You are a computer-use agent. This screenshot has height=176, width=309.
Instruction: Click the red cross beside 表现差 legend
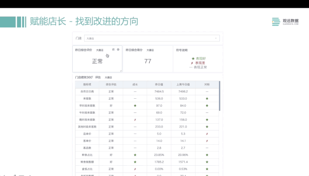tap(192, 63)
